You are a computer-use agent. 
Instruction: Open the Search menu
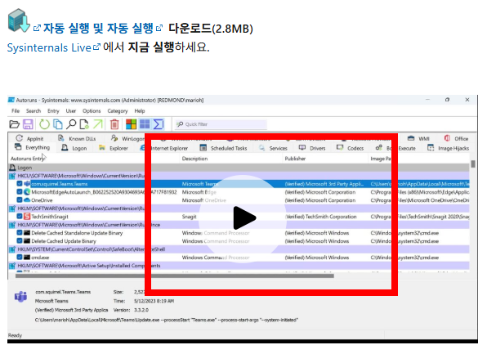(34, 110)
